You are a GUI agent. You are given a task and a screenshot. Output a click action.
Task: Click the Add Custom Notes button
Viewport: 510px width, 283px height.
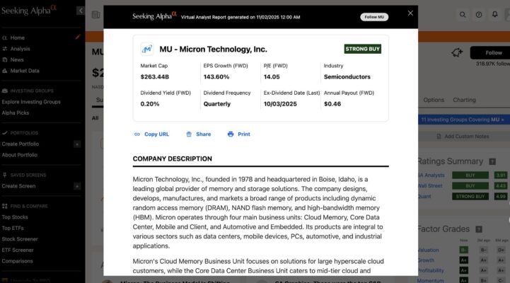pyautogui.click(x=467, y=137)
